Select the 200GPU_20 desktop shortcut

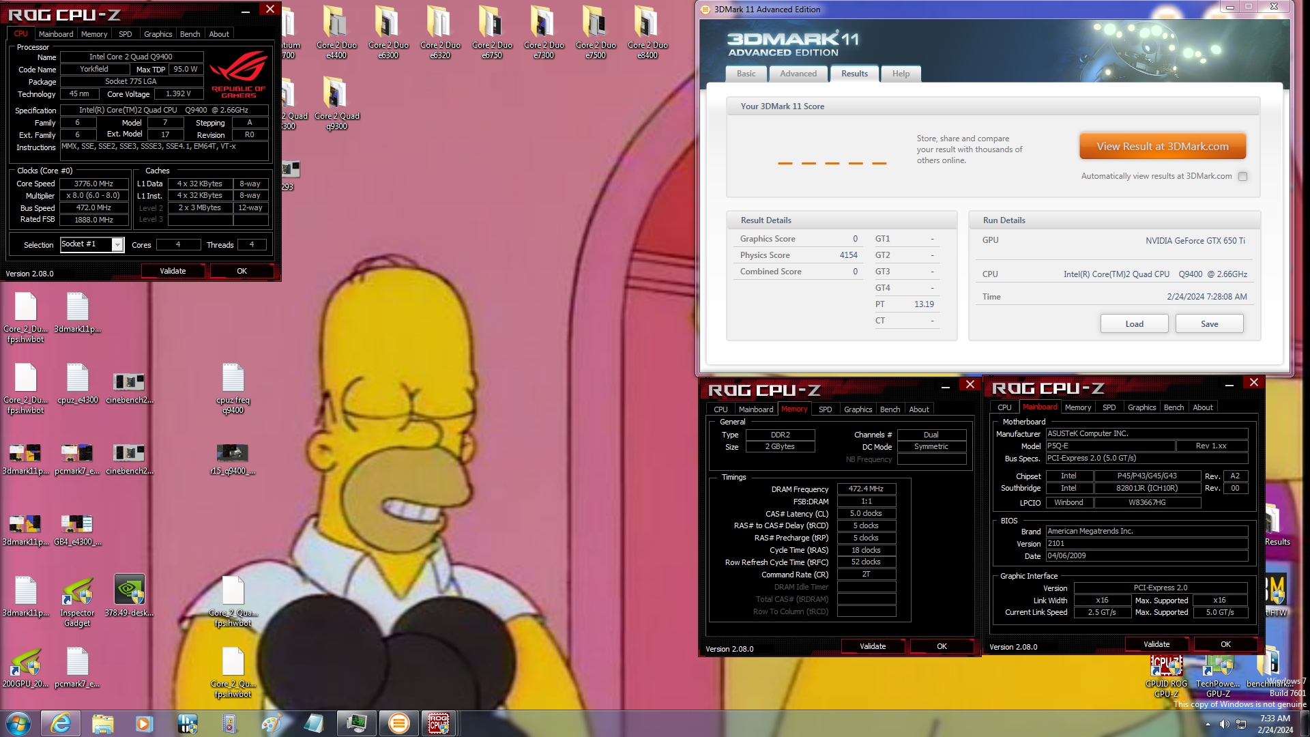25,667
